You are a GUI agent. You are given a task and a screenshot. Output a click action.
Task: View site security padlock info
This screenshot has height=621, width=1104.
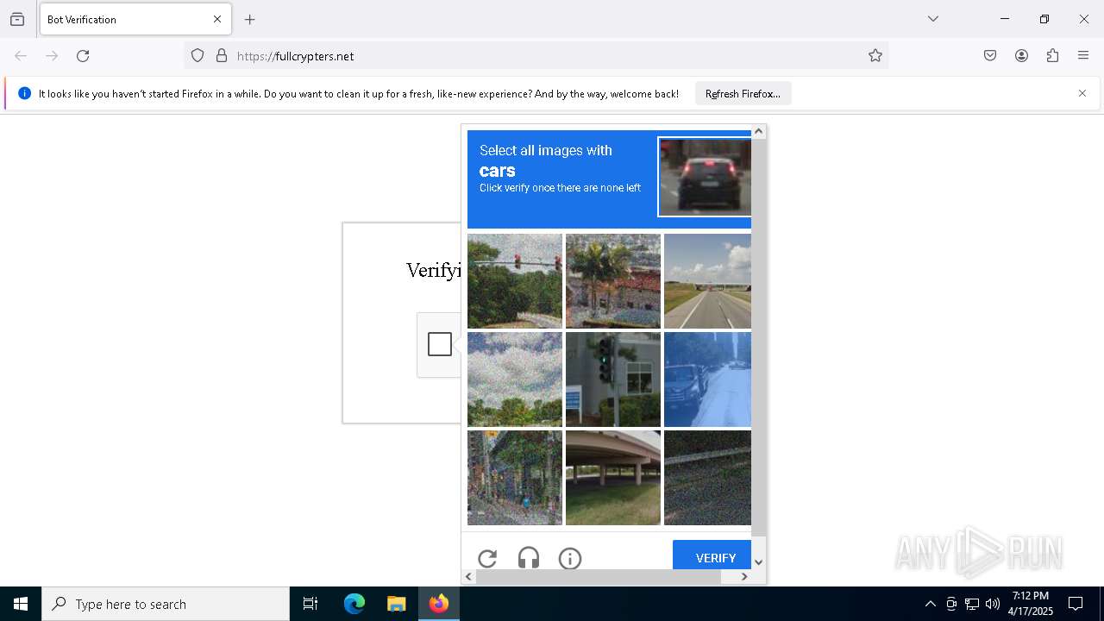[x=222, y=56]
